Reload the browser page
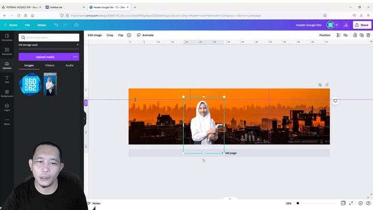373x210 pixels. click(x=19, y=16)
